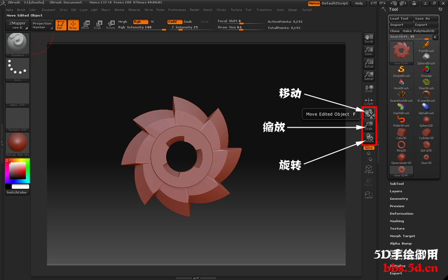Click Make PolyMesh3D button
The height and width of the screenshot is (280, 448).
[420, 31]
